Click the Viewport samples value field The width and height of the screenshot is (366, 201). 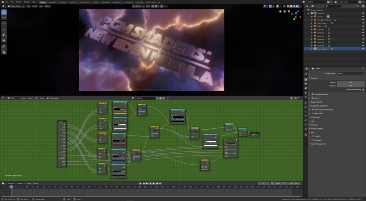pyautogui.click(x=351, y=86)
